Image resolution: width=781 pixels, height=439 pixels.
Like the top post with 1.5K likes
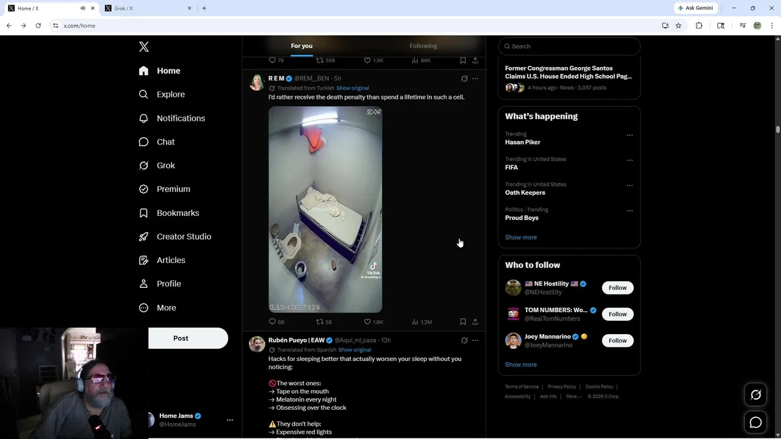click(x=373, y=60)
